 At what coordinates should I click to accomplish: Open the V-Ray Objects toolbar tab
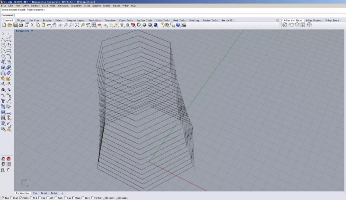[314, 20]
